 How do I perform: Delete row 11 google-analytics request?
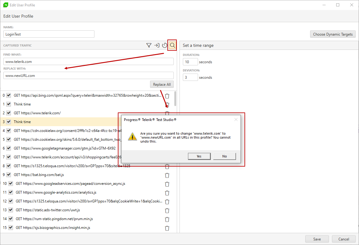tap(167, 193)
